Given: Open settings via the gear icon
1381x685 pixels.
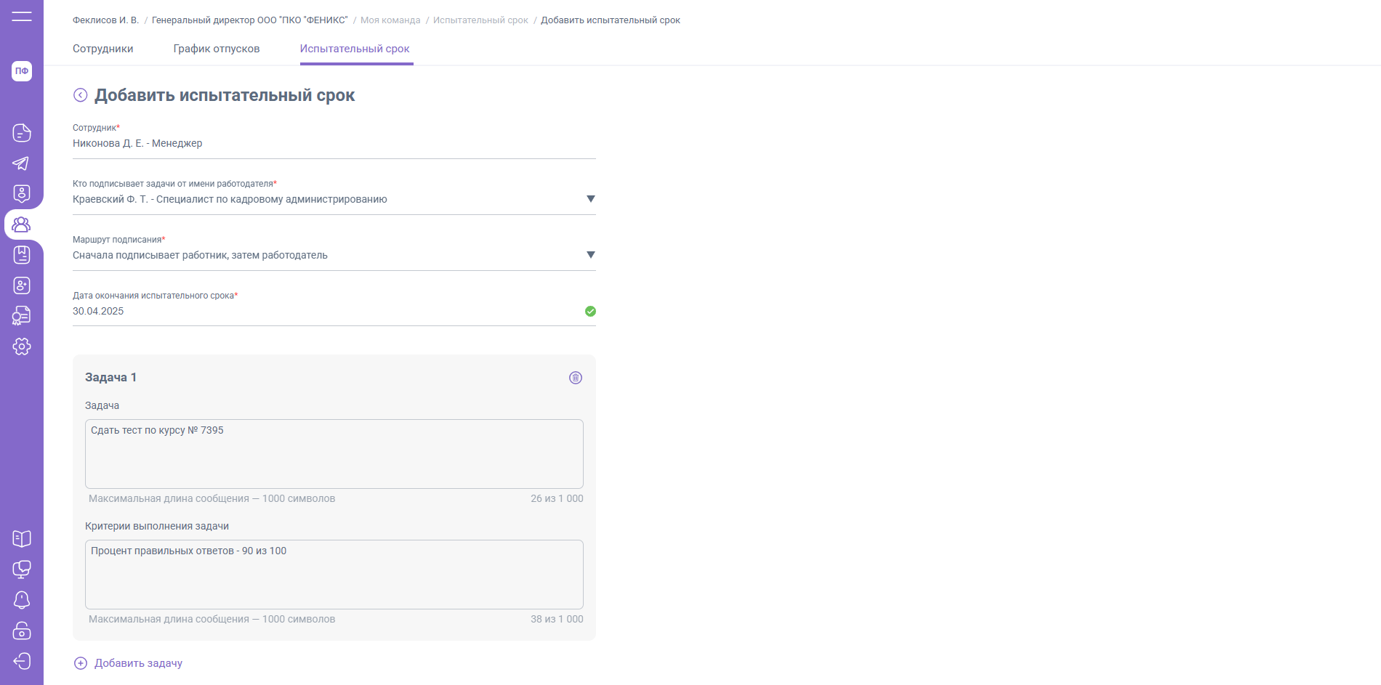Looking at the screenshot, I should tap(22, 346).
